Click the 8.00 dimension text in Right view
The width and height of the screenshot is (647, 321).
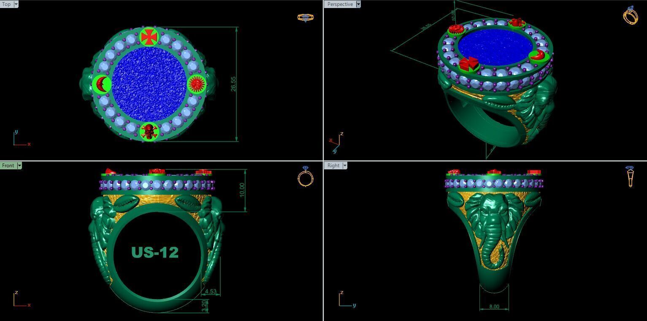point(494,307)
